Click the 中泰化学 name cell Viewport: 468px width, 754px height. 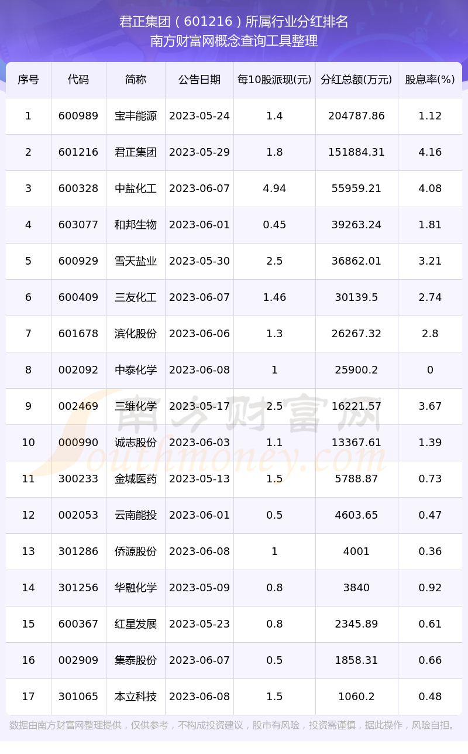(136, 370)
